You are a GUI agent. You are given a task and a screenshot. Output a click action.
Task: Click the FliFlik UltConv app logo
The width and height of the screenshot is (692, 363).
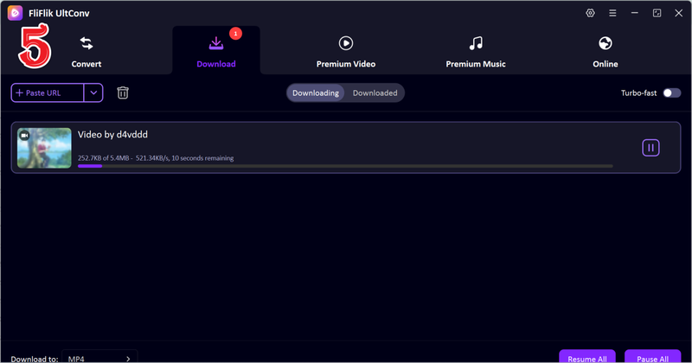click(x=15, y=13)
